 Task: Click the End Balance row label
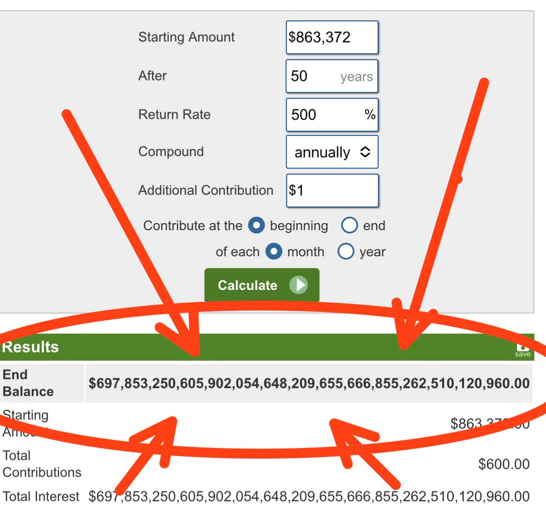tap(28, 383)
